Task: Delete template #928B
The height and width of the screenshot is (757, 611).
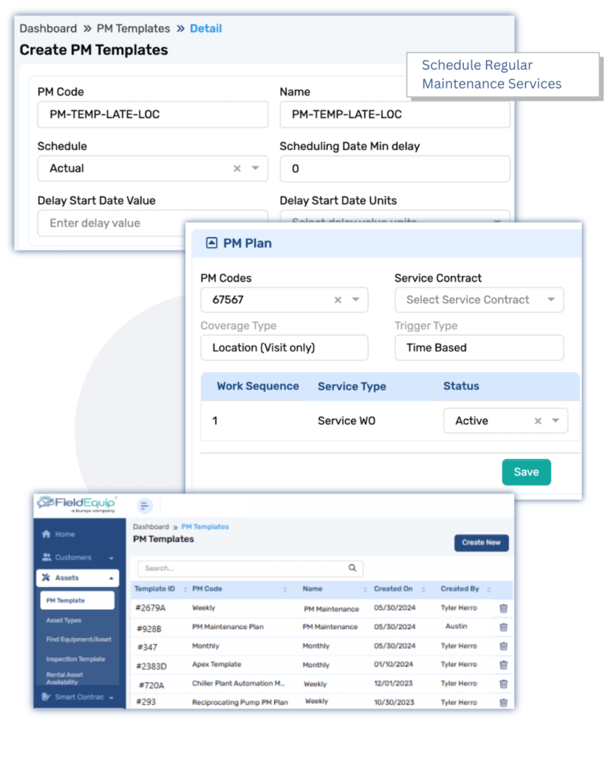Action: click(x=503, y=627)
